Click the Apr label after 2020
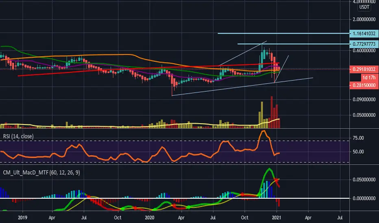The width and height of the screenshot is (379, 223). coord(181,218)
